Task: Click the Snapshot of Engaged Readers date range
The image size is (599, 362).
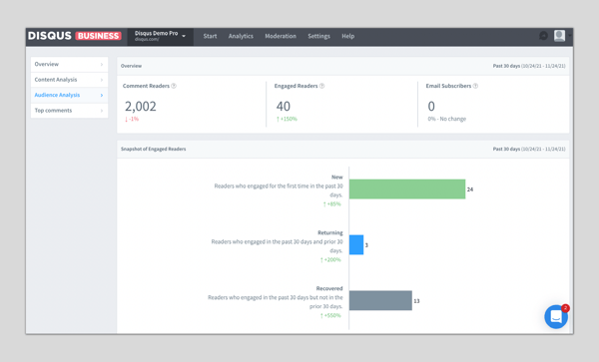Action: (x=529, y=149)
